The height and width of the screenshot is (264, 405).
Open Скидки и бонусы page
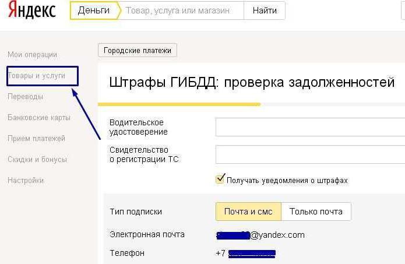[37, 160]
